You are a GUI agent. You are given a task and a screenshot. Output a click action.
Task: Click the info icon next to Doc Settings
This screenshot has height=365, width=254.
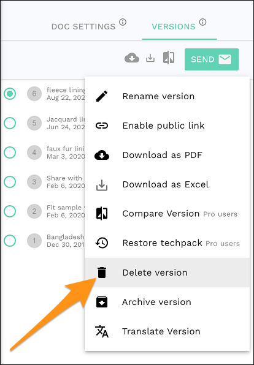123,22
